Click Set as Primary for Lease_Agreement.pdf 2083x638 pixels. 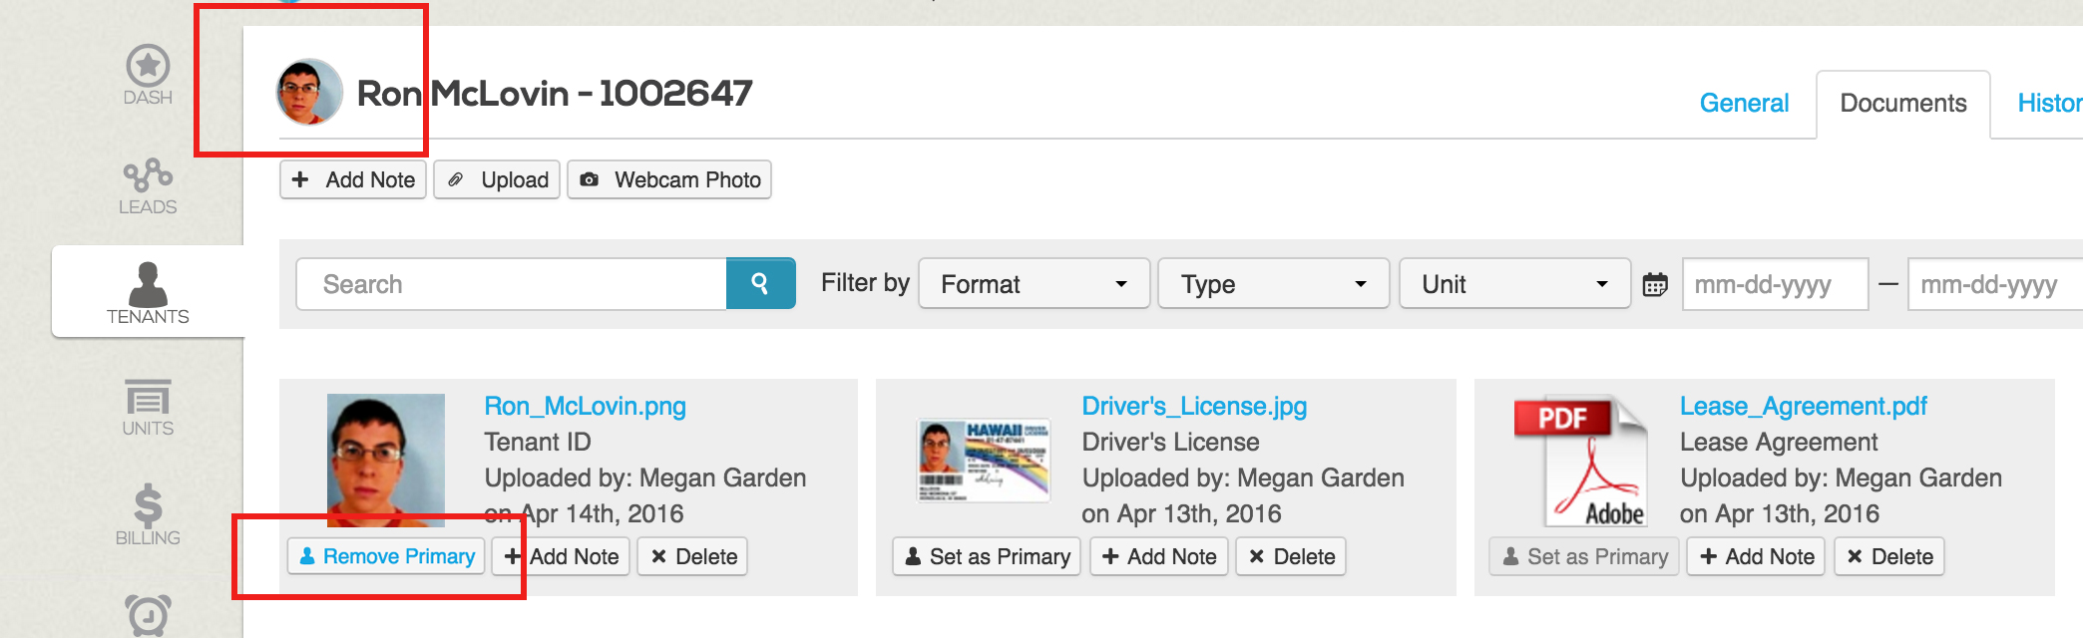(1584, 556)
